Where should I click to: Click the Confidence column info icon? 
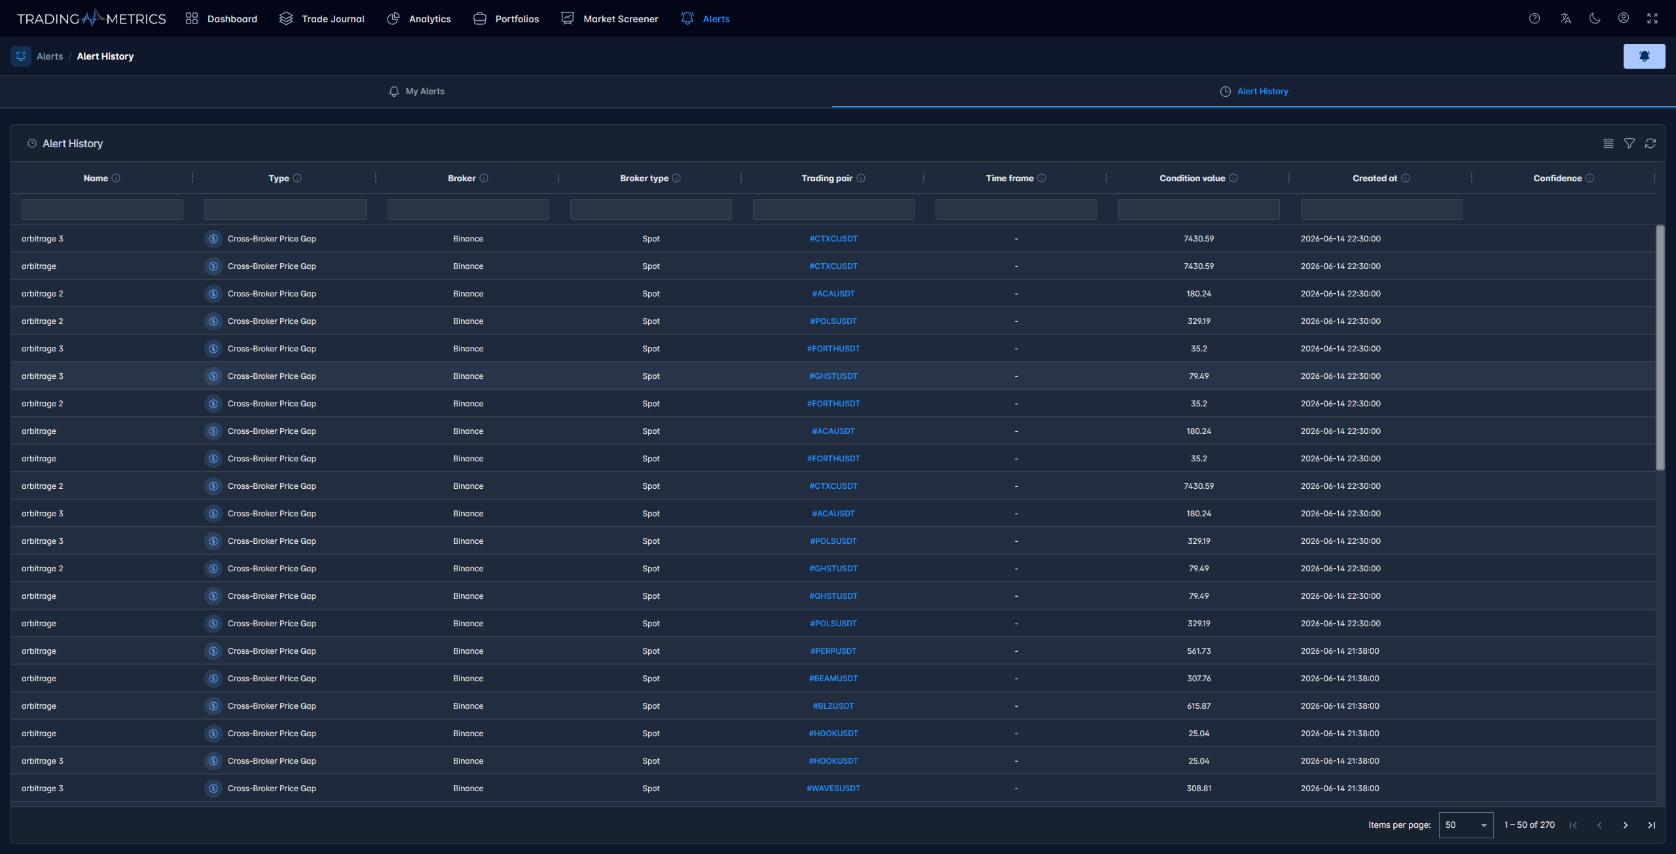[x=1590, y=178]
